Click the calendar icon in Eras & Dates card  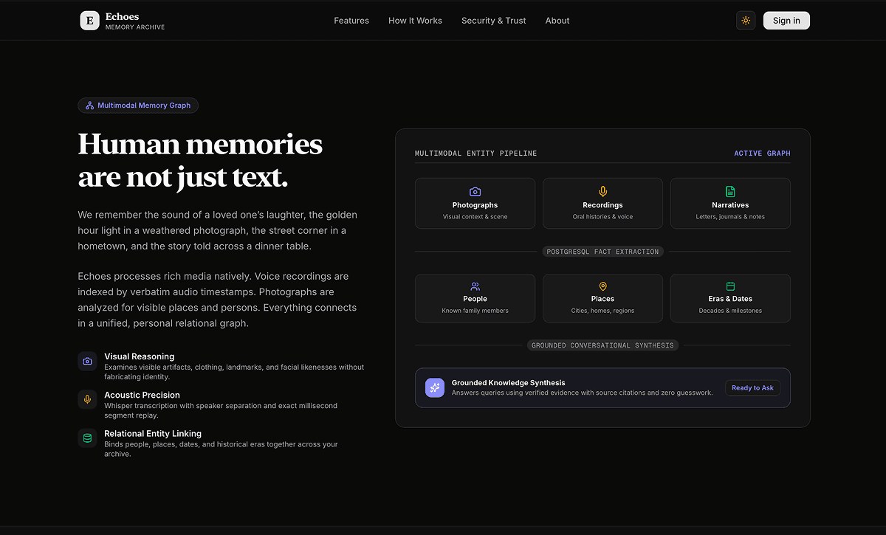[x=730, y=286]
